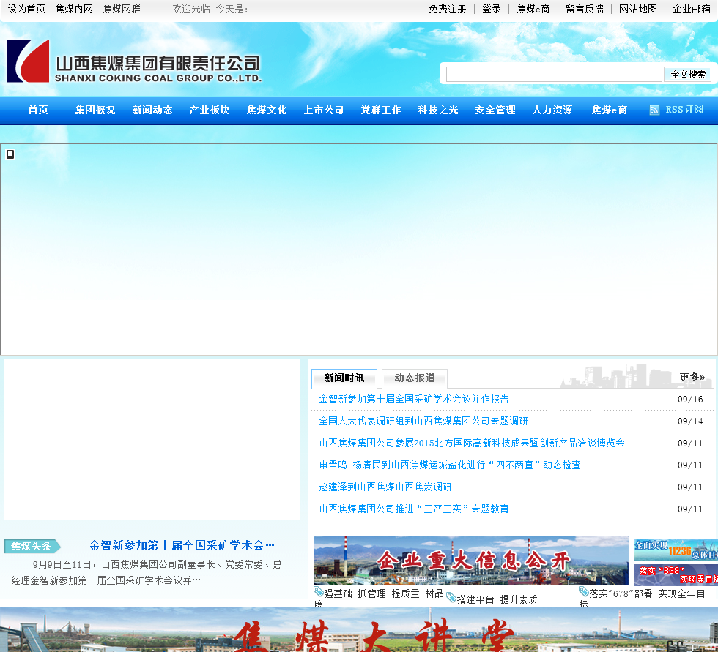Open news 推进"三严三实"专题教育
The height and width of the screenshot is (652, 718).
[x=414, y=509]
